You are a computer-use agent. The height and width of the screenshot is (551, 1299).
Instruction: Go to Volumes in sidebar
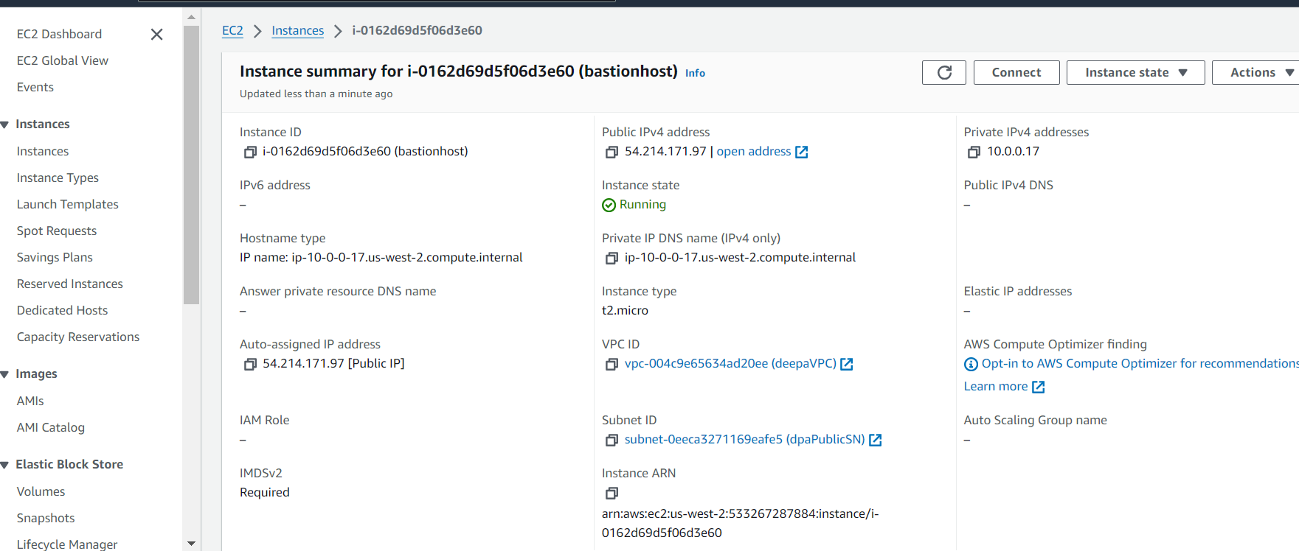pyautogui.click(x=41, y=491)
